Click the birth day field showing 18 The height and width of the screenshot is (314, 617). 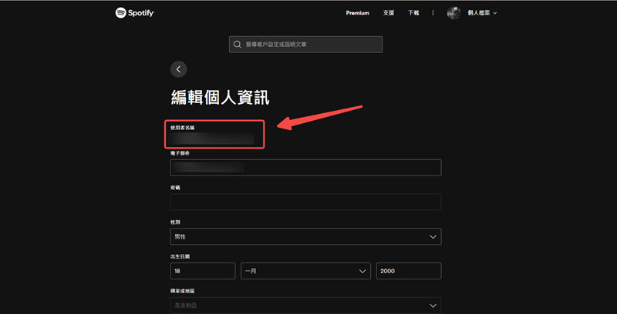202,271
